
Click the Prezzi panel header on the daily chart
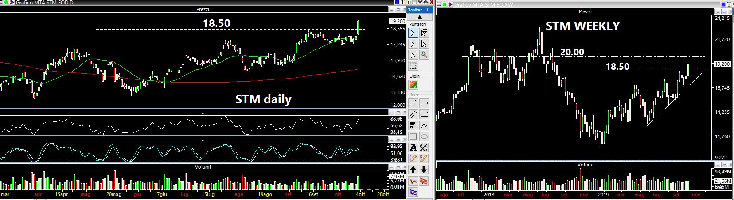coord(202,9)
